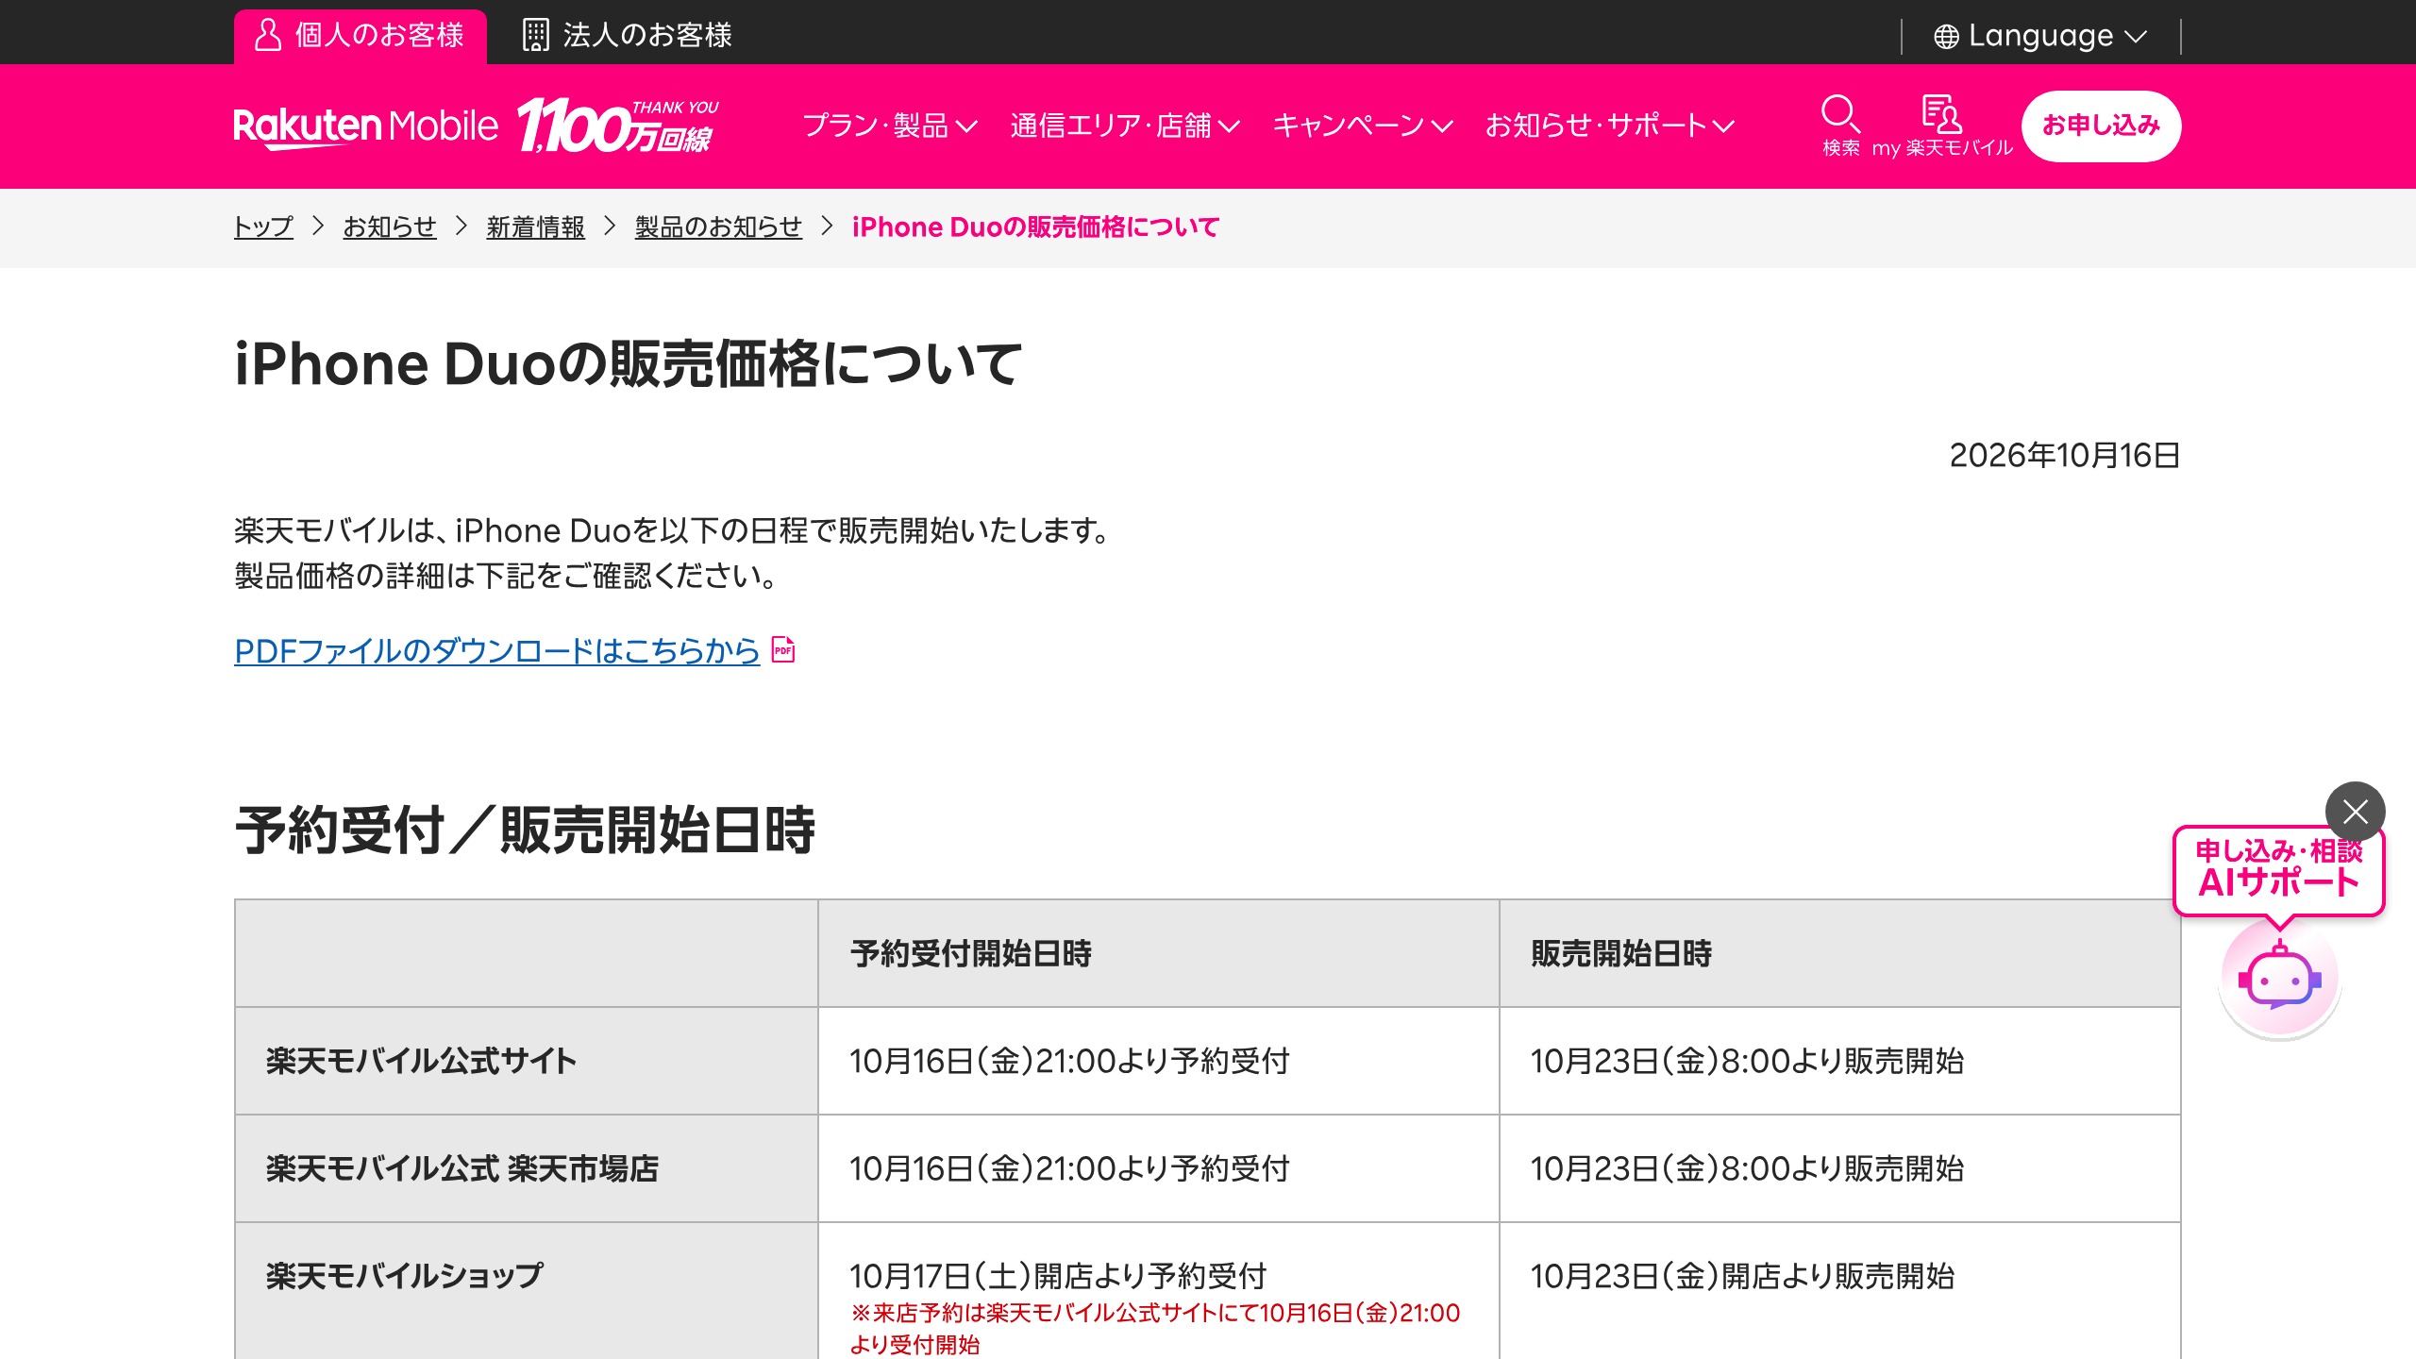Click the お申し込み button
The height and width of the screenshot is (1359, 2416).
(2101, 126)
